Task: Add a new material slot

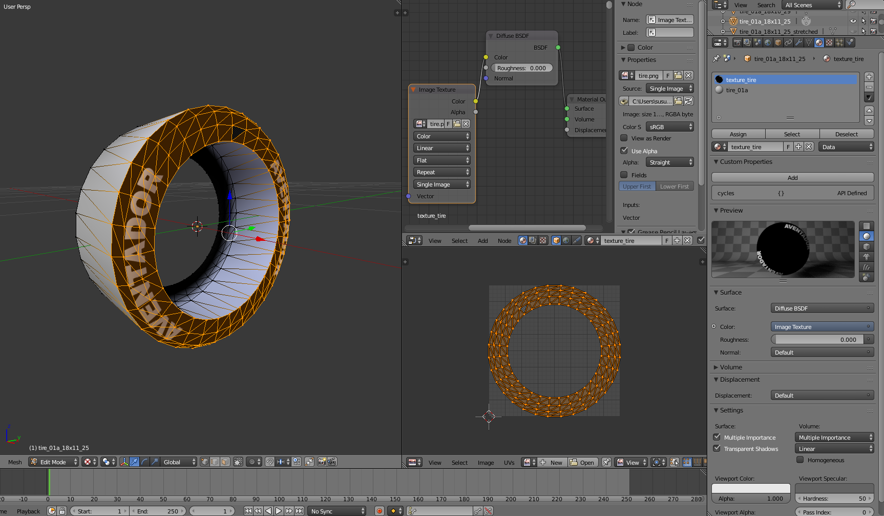Action: [x=869, y=76]
